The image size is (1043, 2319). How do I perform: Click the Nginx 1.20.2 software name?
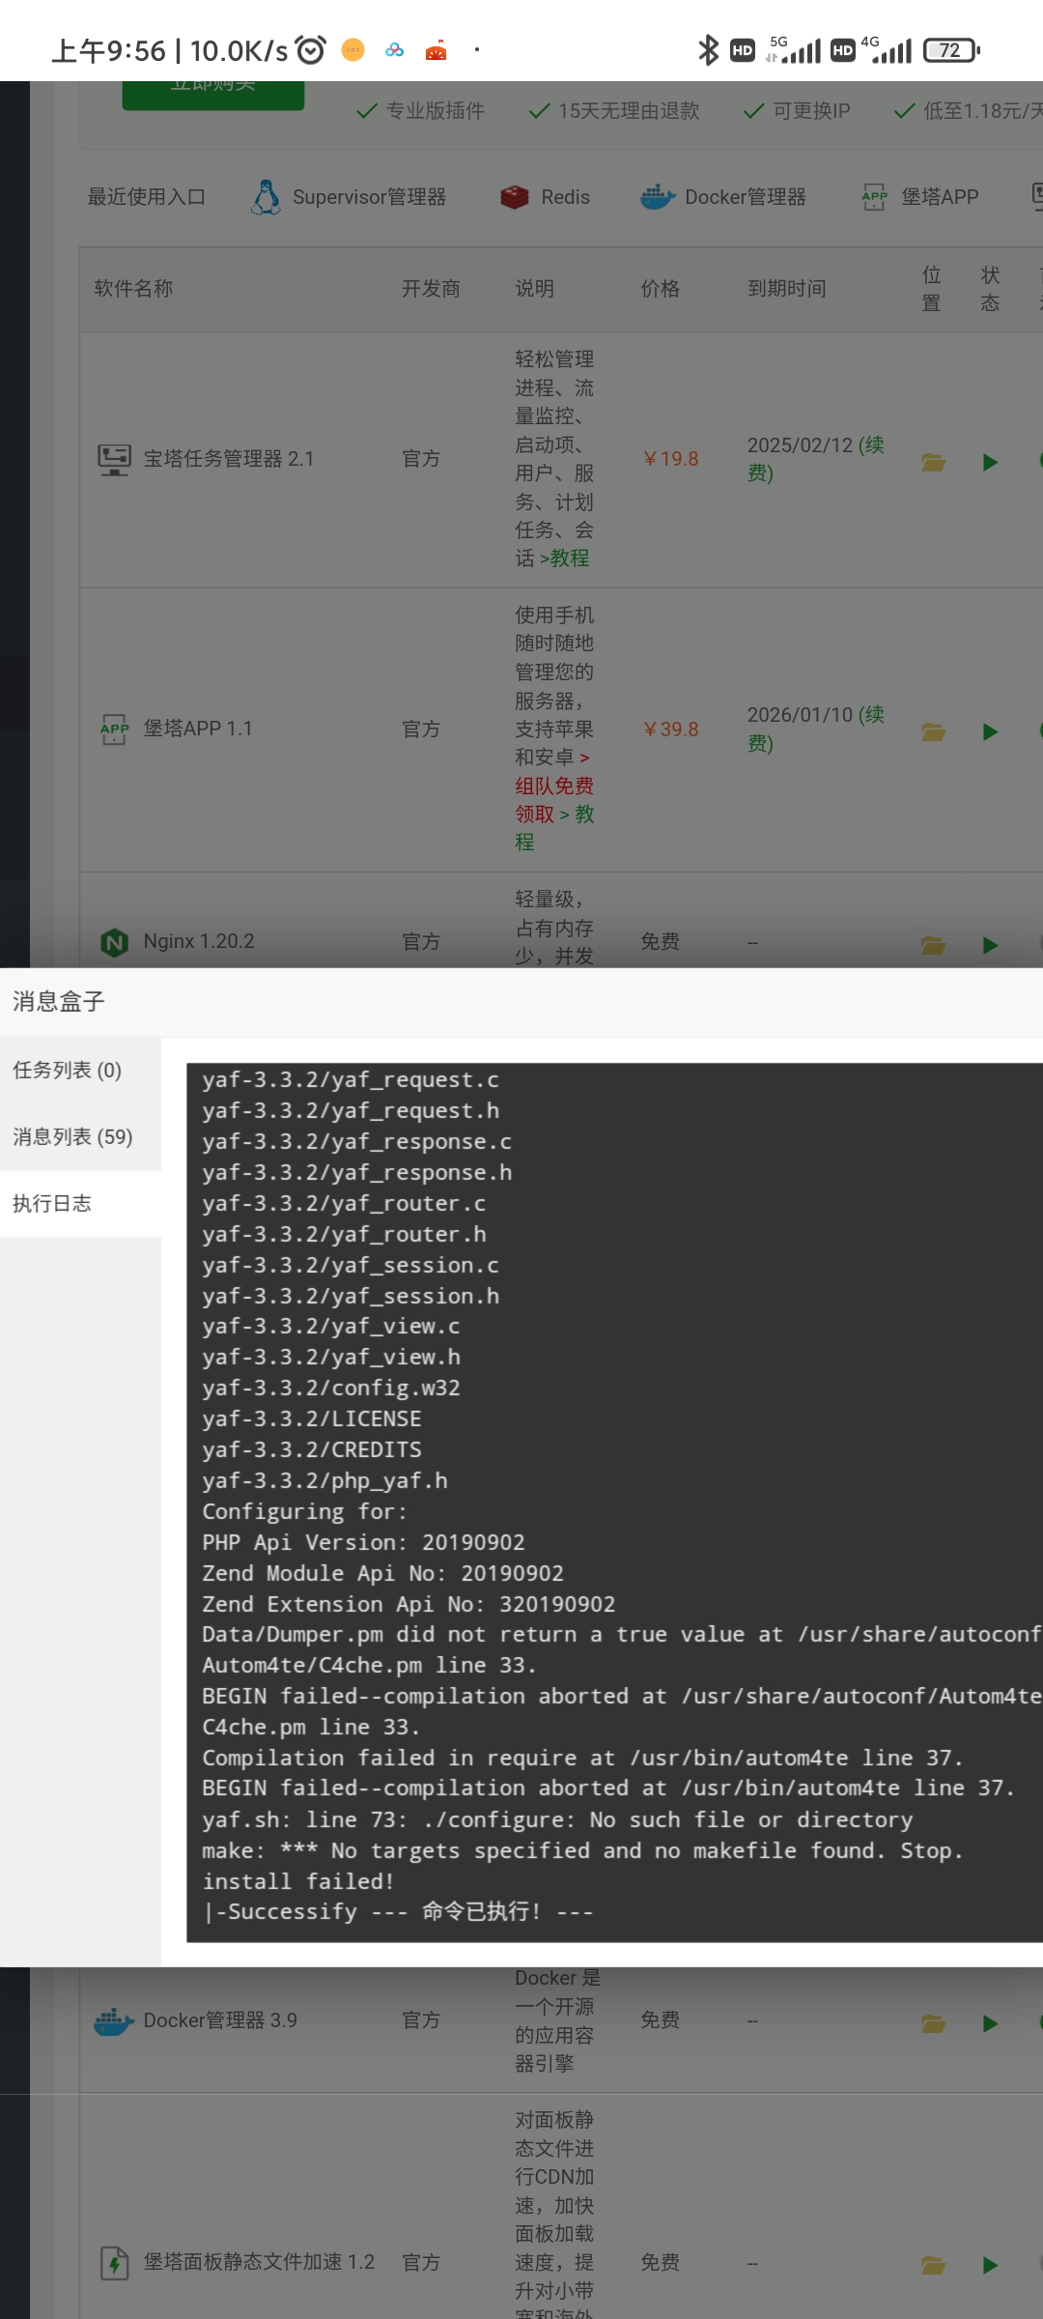click(199, 942)
